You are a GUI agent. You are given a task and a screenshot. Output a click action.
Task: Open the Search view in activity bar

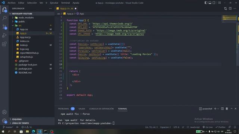(4, 18)
